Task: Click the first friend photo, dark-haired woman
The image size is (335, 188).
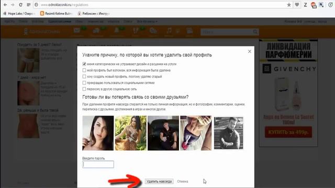Action: point(98,133)
